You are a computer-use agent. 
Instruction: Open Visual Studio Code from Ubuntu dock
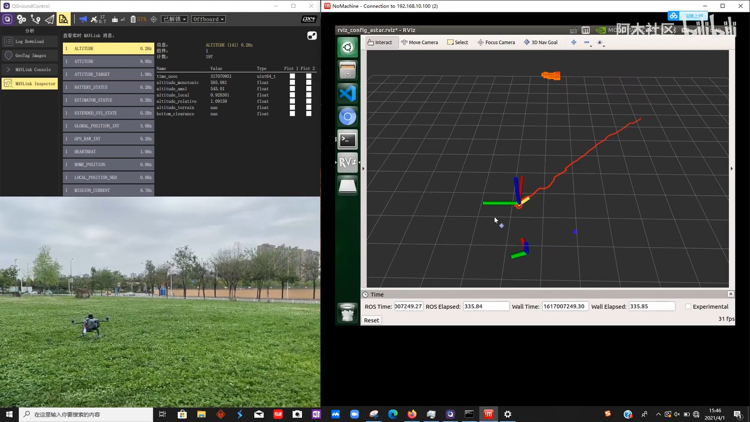click(x=347, y=93)
